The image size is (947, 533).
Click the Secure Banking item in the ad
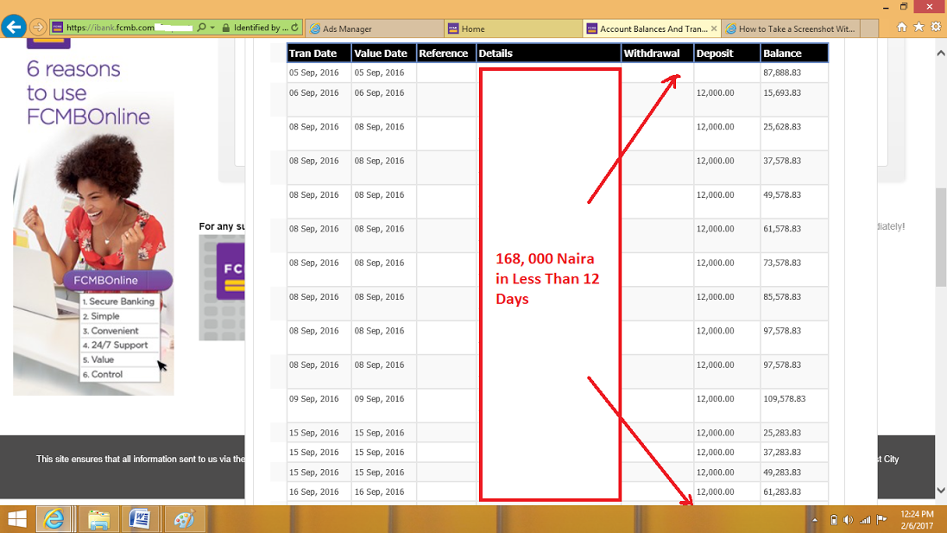[119, 301]
